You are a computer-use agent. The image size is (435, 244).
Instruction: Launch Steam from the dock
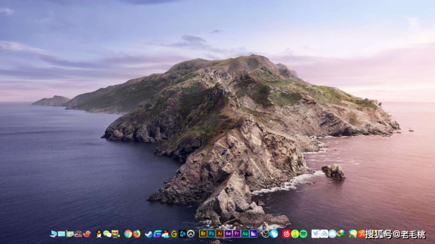pyautogui.click(x=149, y=234)
